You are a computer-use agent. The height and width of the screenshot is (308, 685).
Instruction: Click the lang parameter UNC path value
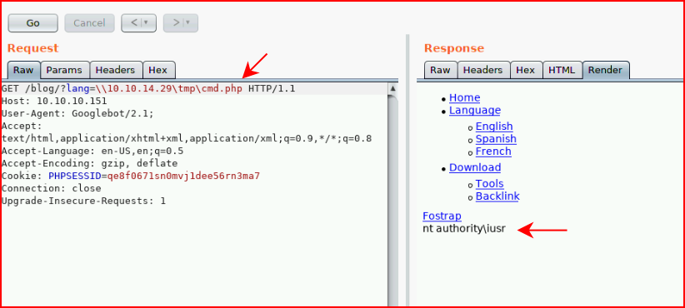point(169,89)
